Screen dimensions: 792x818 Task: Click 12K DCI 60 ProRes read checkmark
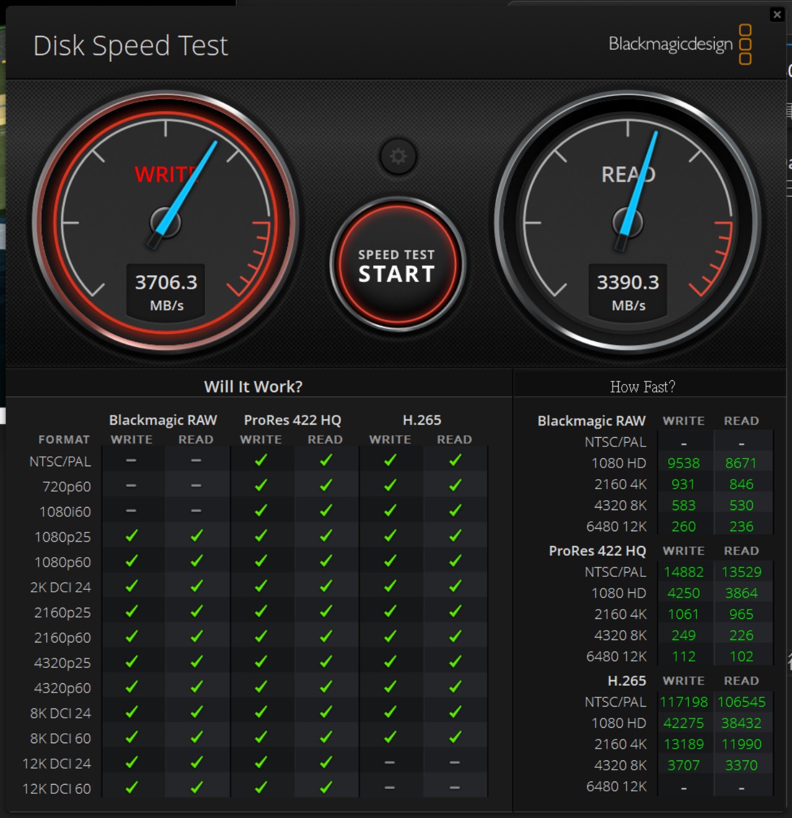(325, 787)
